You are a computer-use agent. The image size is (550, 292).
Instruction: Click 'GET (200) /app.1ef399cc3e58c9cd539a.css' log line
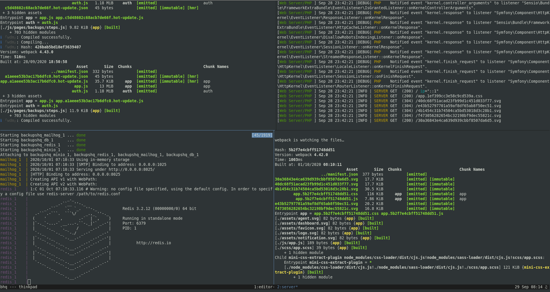(380, 96)
